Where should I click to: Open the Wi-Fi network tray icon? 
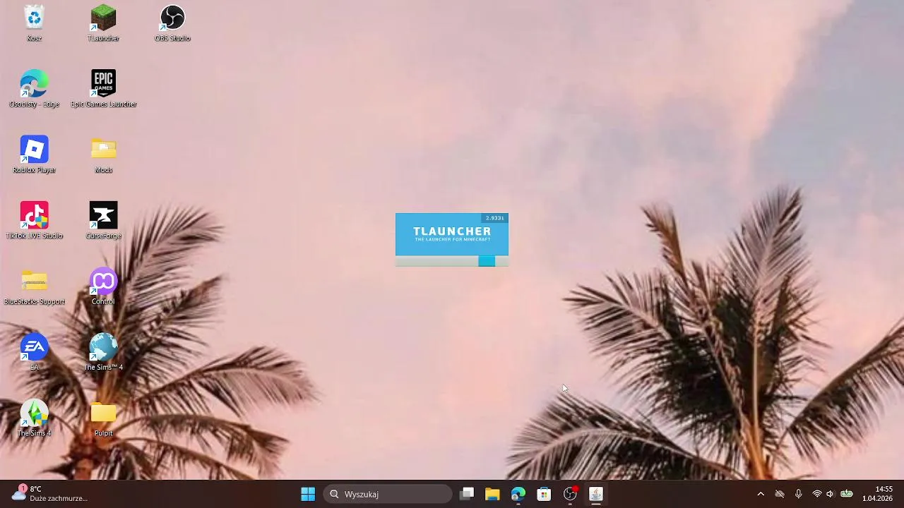(x=817, y=494)
